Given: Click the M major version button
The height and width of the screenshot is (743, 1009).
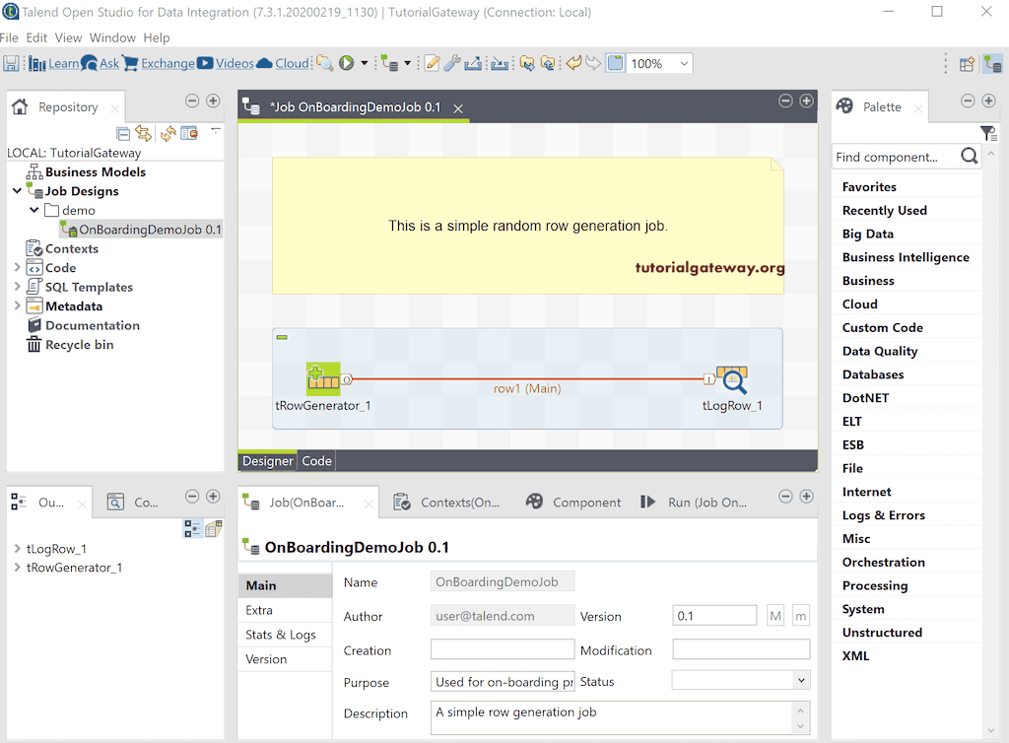Looking at the screenshot, I should pyautogui.click(x=775, y=616).
